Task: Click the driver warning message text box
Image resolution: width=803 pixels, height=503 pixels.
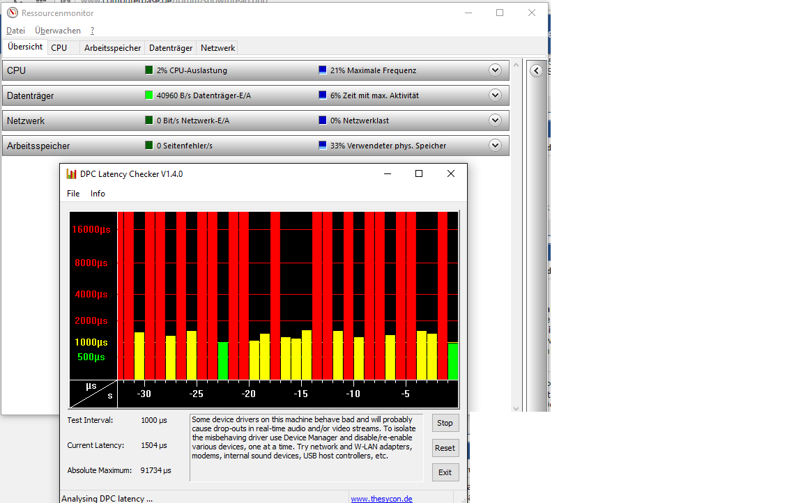Action: [306, 448]
